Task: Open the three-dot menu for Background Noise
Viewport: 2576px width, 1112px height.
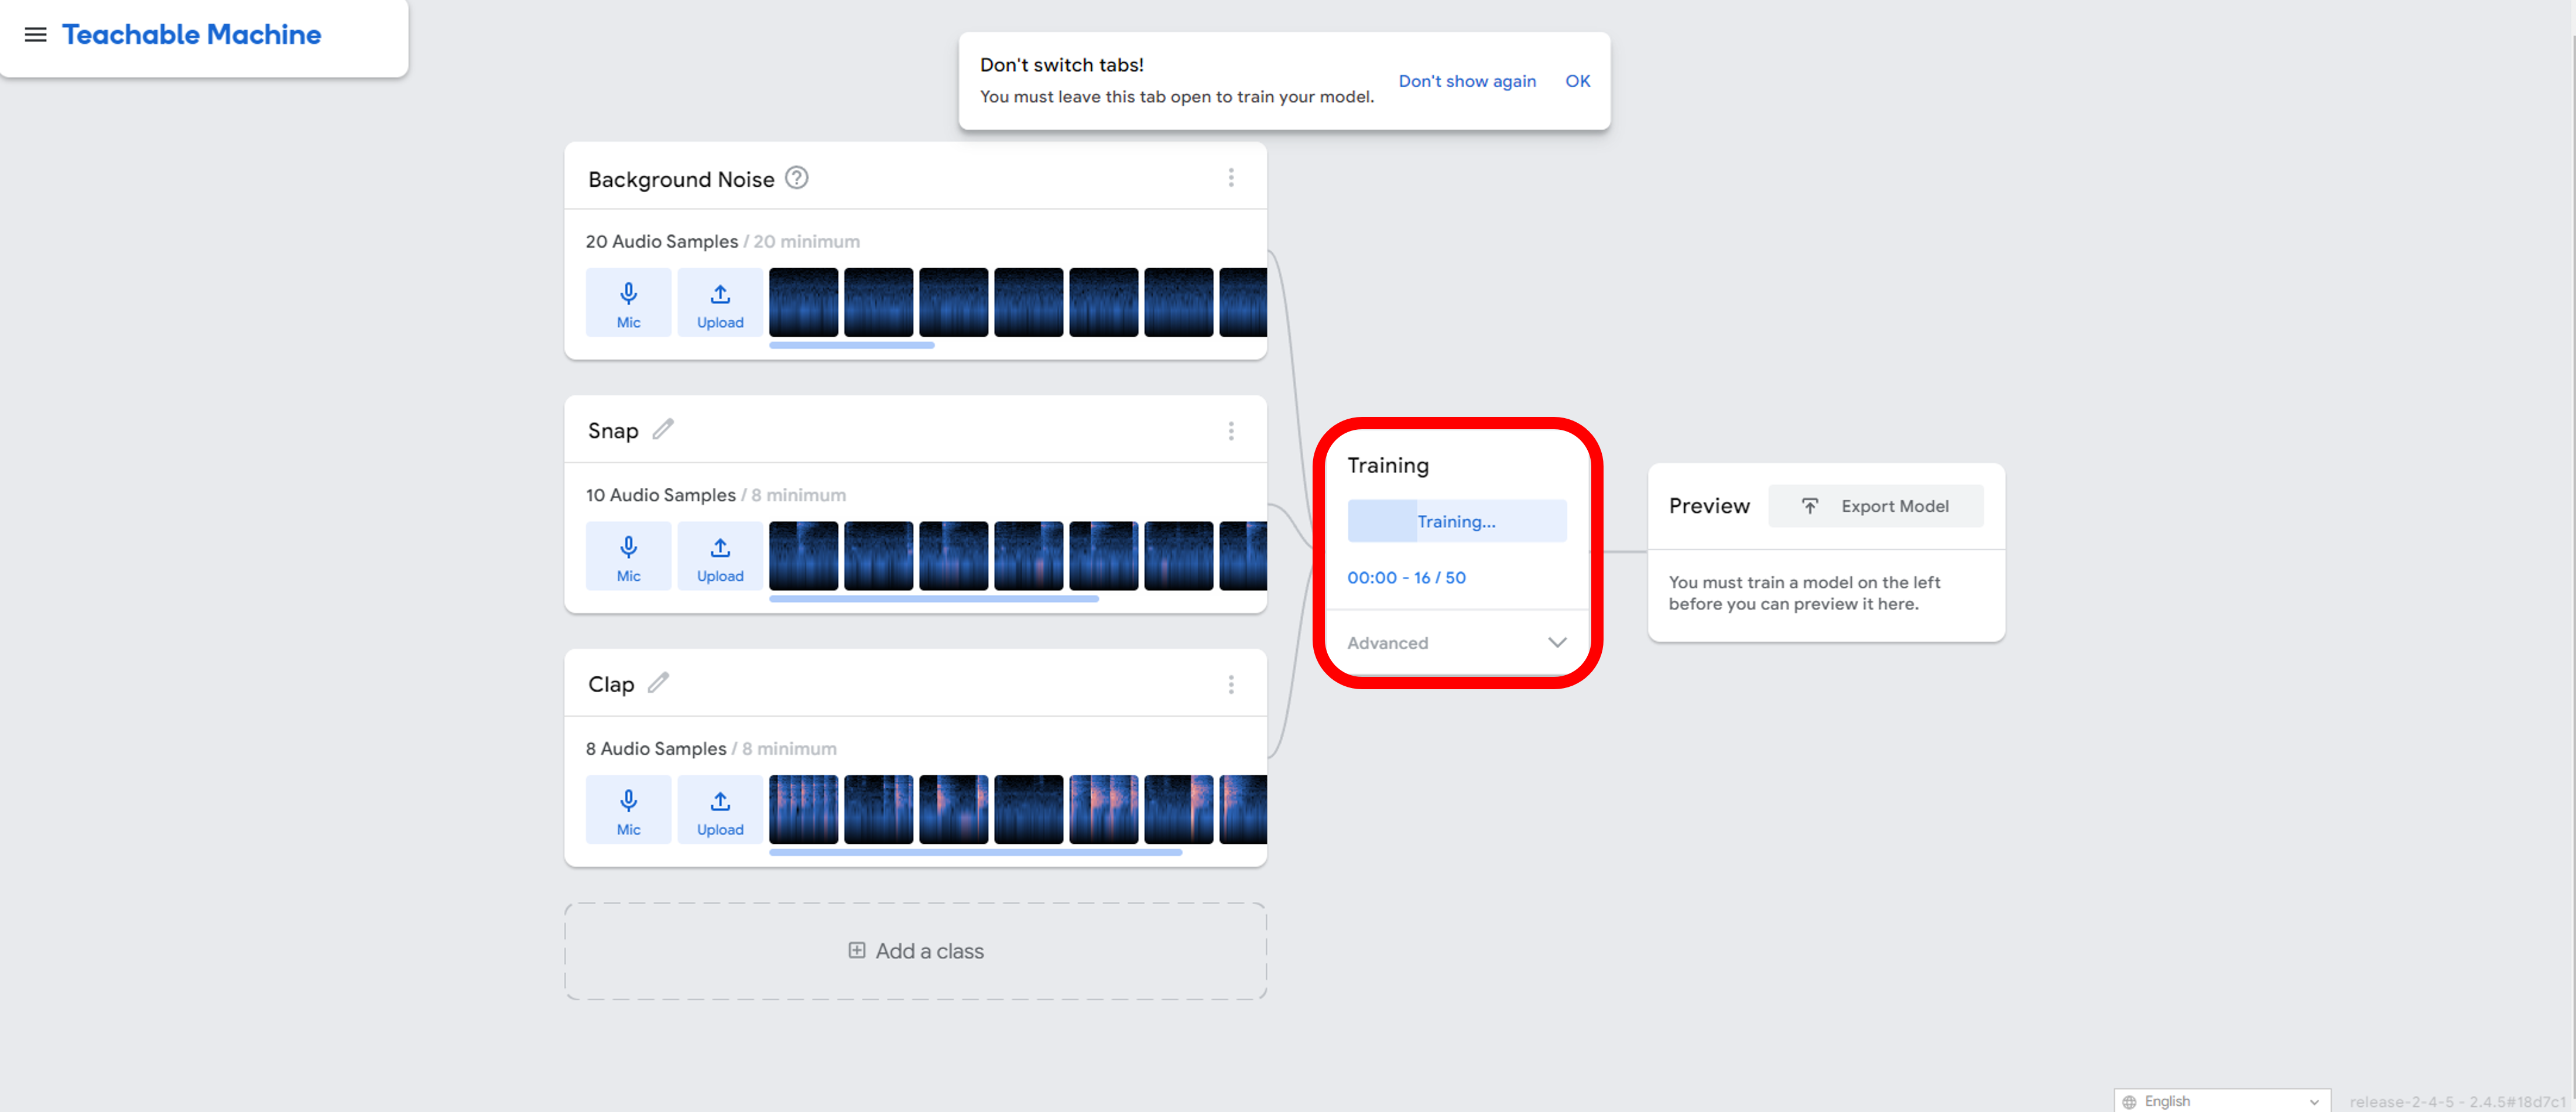Action: click(1231, 178)
